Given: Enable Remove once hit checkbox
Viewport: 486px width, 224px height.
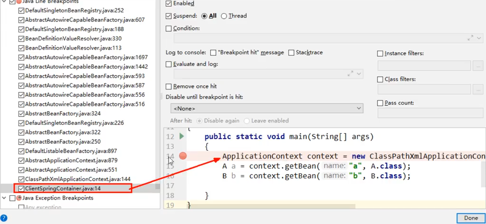Looking at the screenshot, I should pyautogui.click(x=168, y=87).
